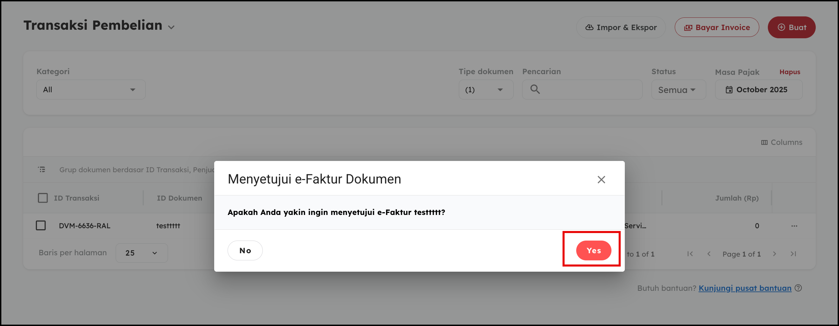The height and width of the screenshot is (326, 839).
Task: Expand the Transaksi Pembelian title chevron
Action: 171,27
